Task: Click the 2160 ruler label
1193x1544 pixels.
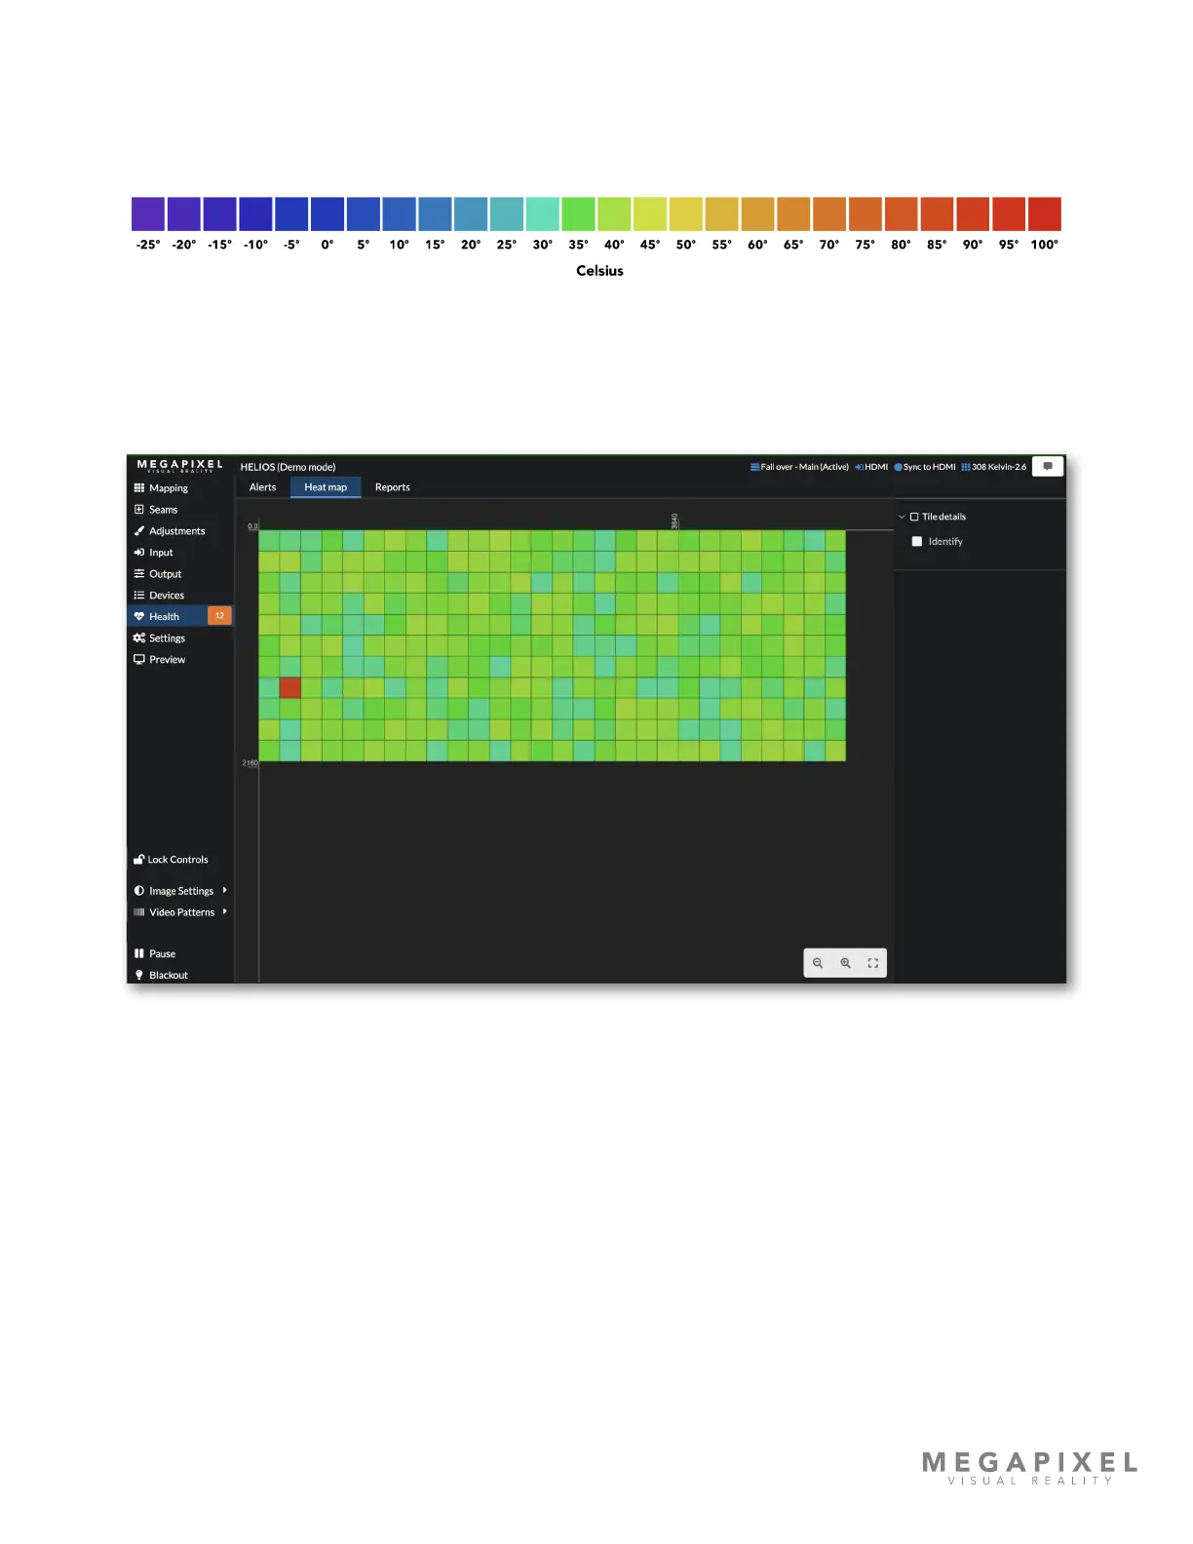Action: click(x=250, y=763)
